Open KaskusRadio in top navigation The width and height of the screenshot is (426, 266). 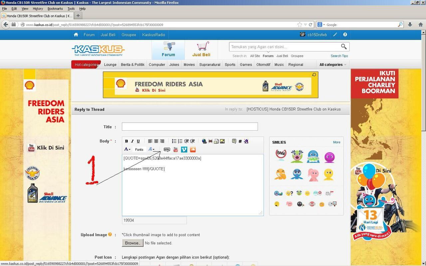pyautogui.click(x=153, y=35)
